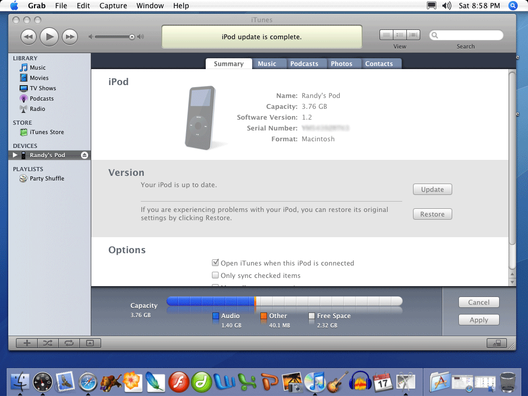528x396 pixels.
Task: Click the capacity usage bar
Action: point(285,301)
